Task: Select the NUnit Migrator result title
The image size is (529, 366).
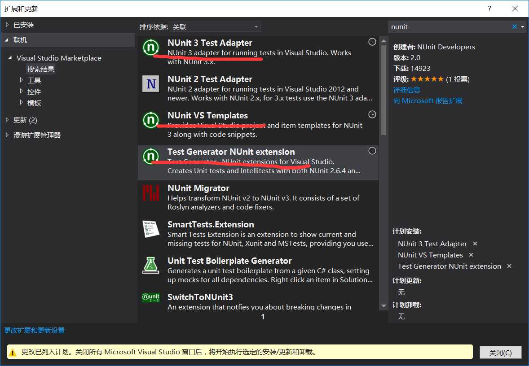Action: tap(198, 188)
